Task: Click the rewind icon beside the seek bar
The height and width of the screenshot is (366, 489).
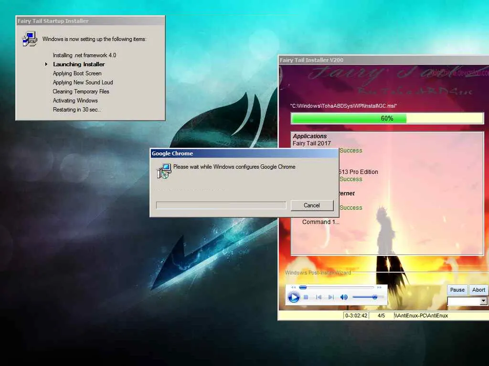Action: point(293,287)
